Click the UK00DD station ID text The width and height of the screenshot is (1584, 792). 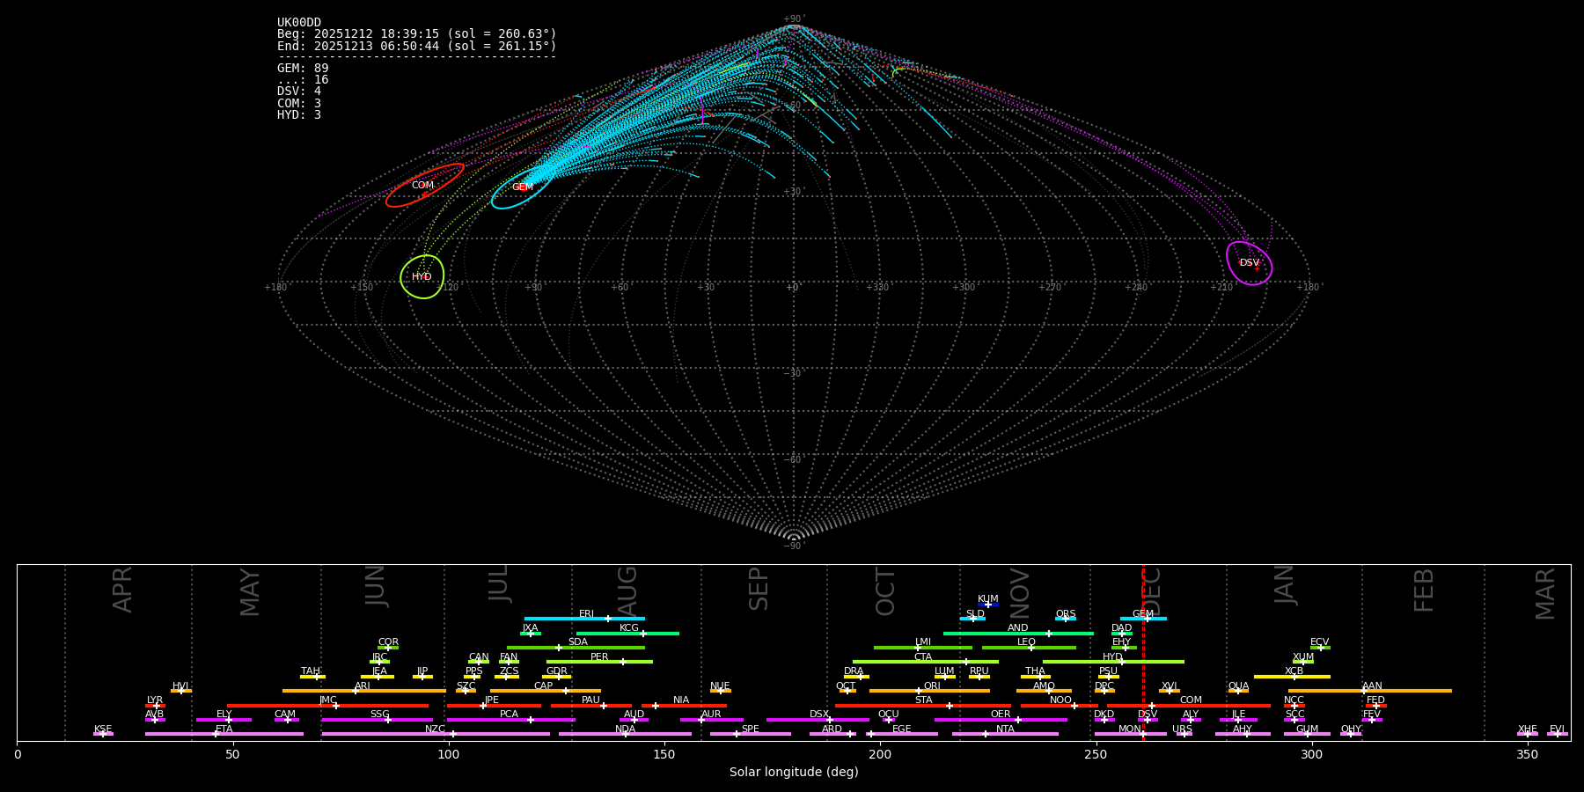pos(299,23)
